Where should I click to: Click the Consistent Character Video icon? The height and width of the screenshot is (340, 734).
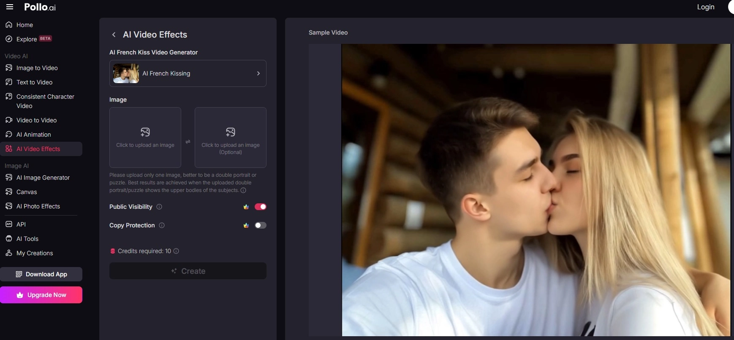coord(9,96)
